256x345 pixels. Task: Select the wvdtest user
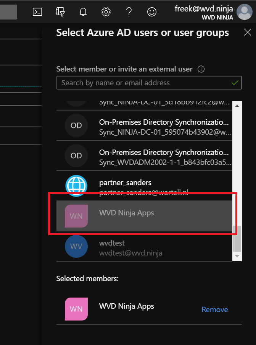click(x=144, y=246)
